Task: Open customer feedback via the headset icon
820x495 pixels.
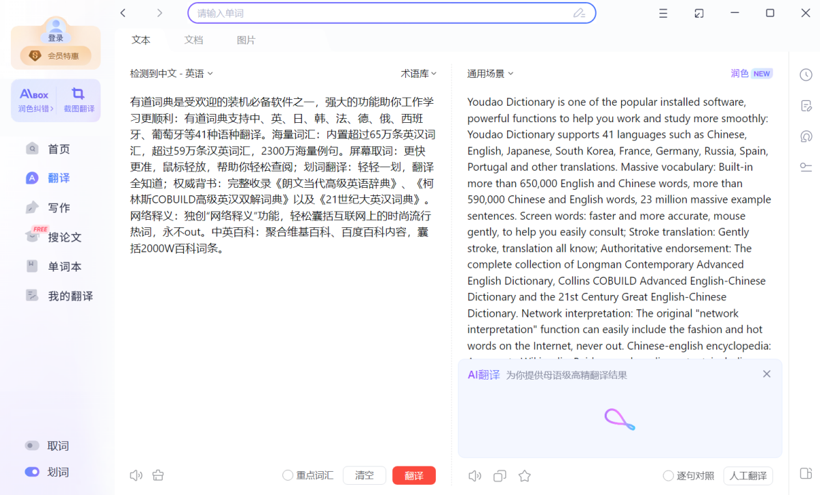Action: click(806, 136)
